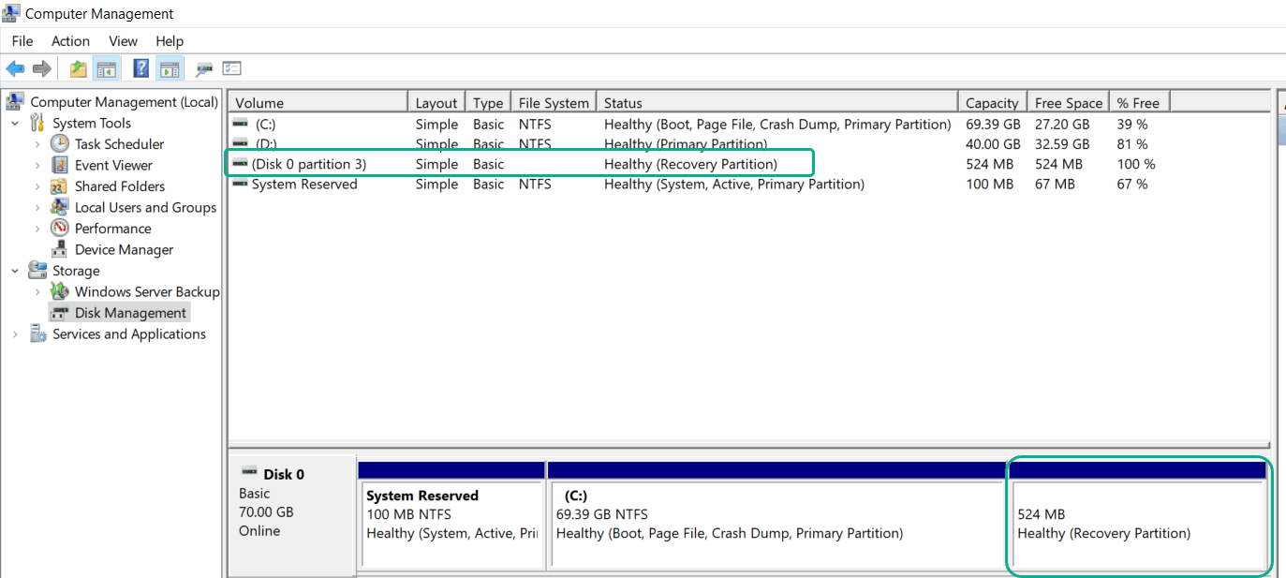Click the Event Viewer icon

click(x=60, y=165)
